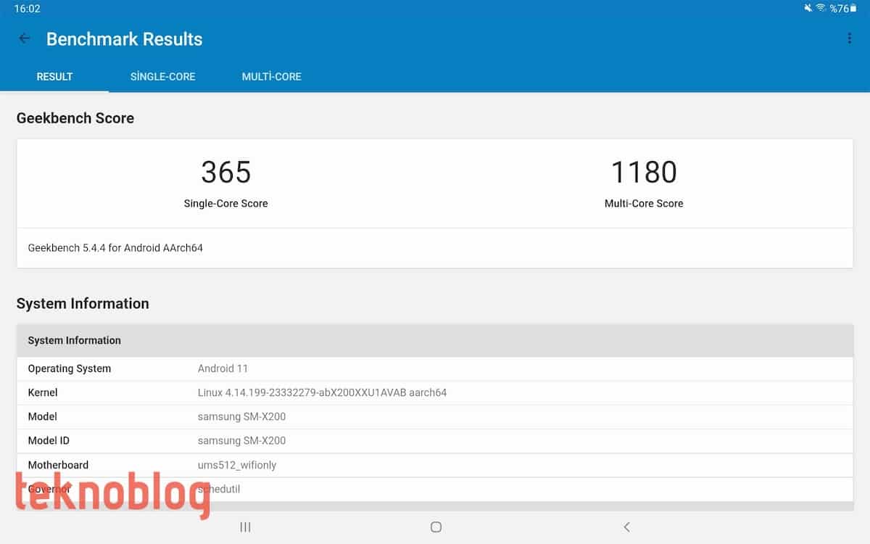
Task: Tap the Geekbench Score heading
Action: pos(75,118)
